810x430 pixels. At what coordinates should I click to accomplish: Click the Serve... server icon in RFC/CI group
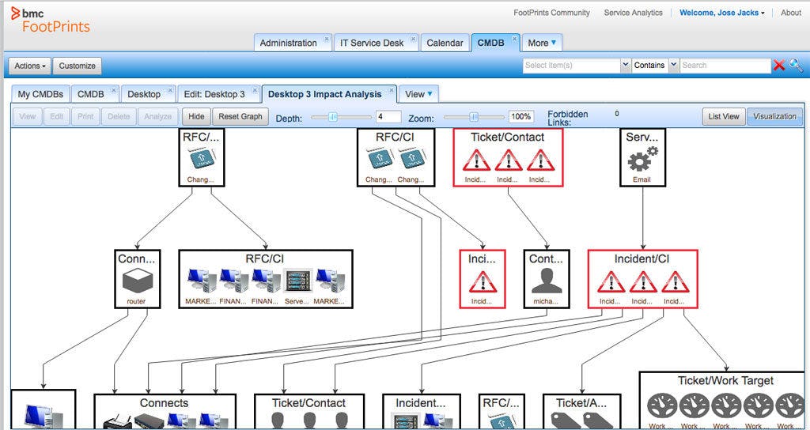(x=298, y=281)
